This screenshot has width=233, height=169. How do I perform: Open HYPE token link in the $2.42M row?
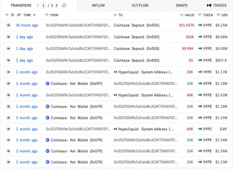[x=207, y=95]
